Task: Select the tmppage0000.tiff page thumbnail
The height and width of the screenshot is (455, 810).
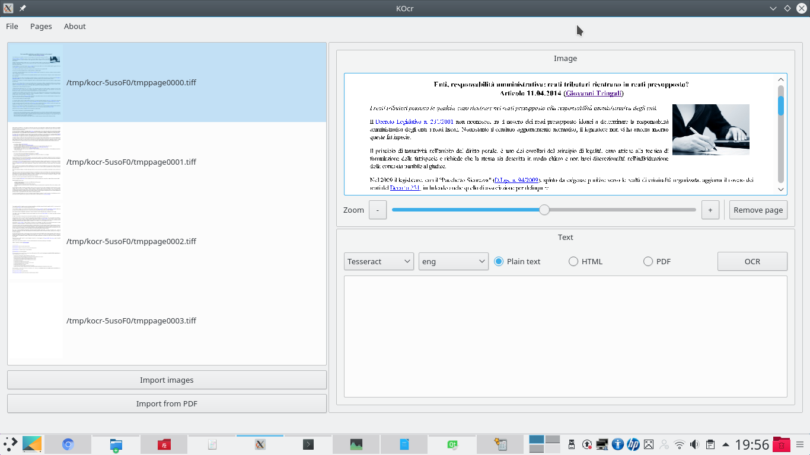Action: coord(36,82)
